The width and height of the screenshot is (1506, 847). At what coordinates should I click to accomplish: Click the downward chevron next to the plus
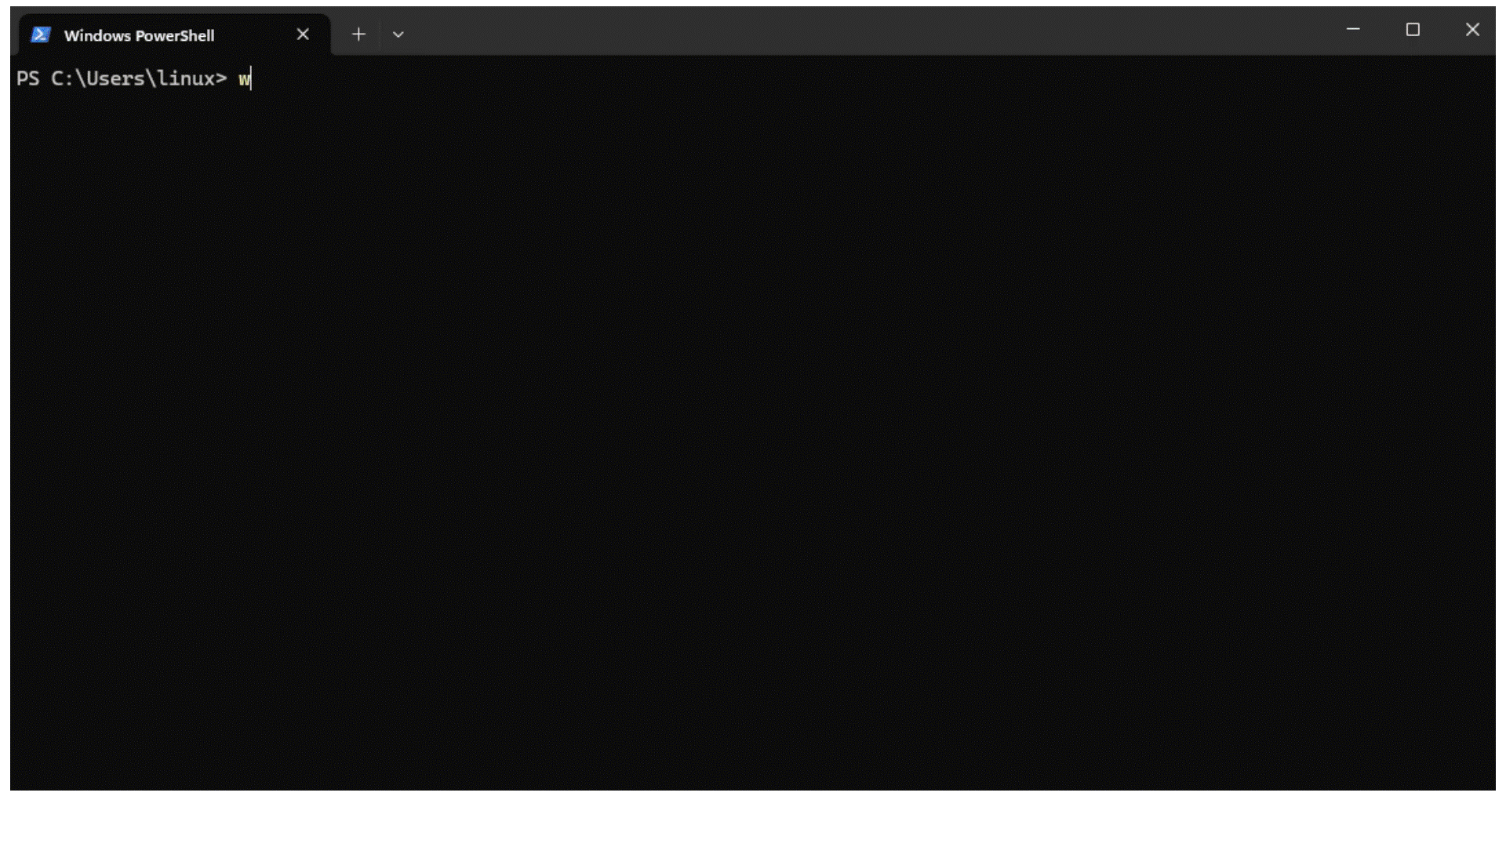[398, 34]
